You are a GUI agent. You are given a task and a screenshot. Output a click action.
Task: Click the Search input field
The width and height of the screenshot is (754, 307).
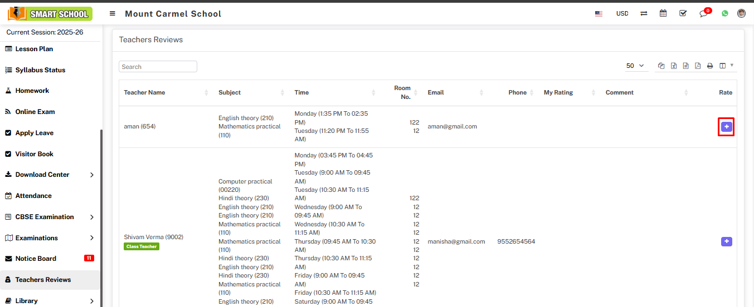pyautogui.click(x=158, y=67)
